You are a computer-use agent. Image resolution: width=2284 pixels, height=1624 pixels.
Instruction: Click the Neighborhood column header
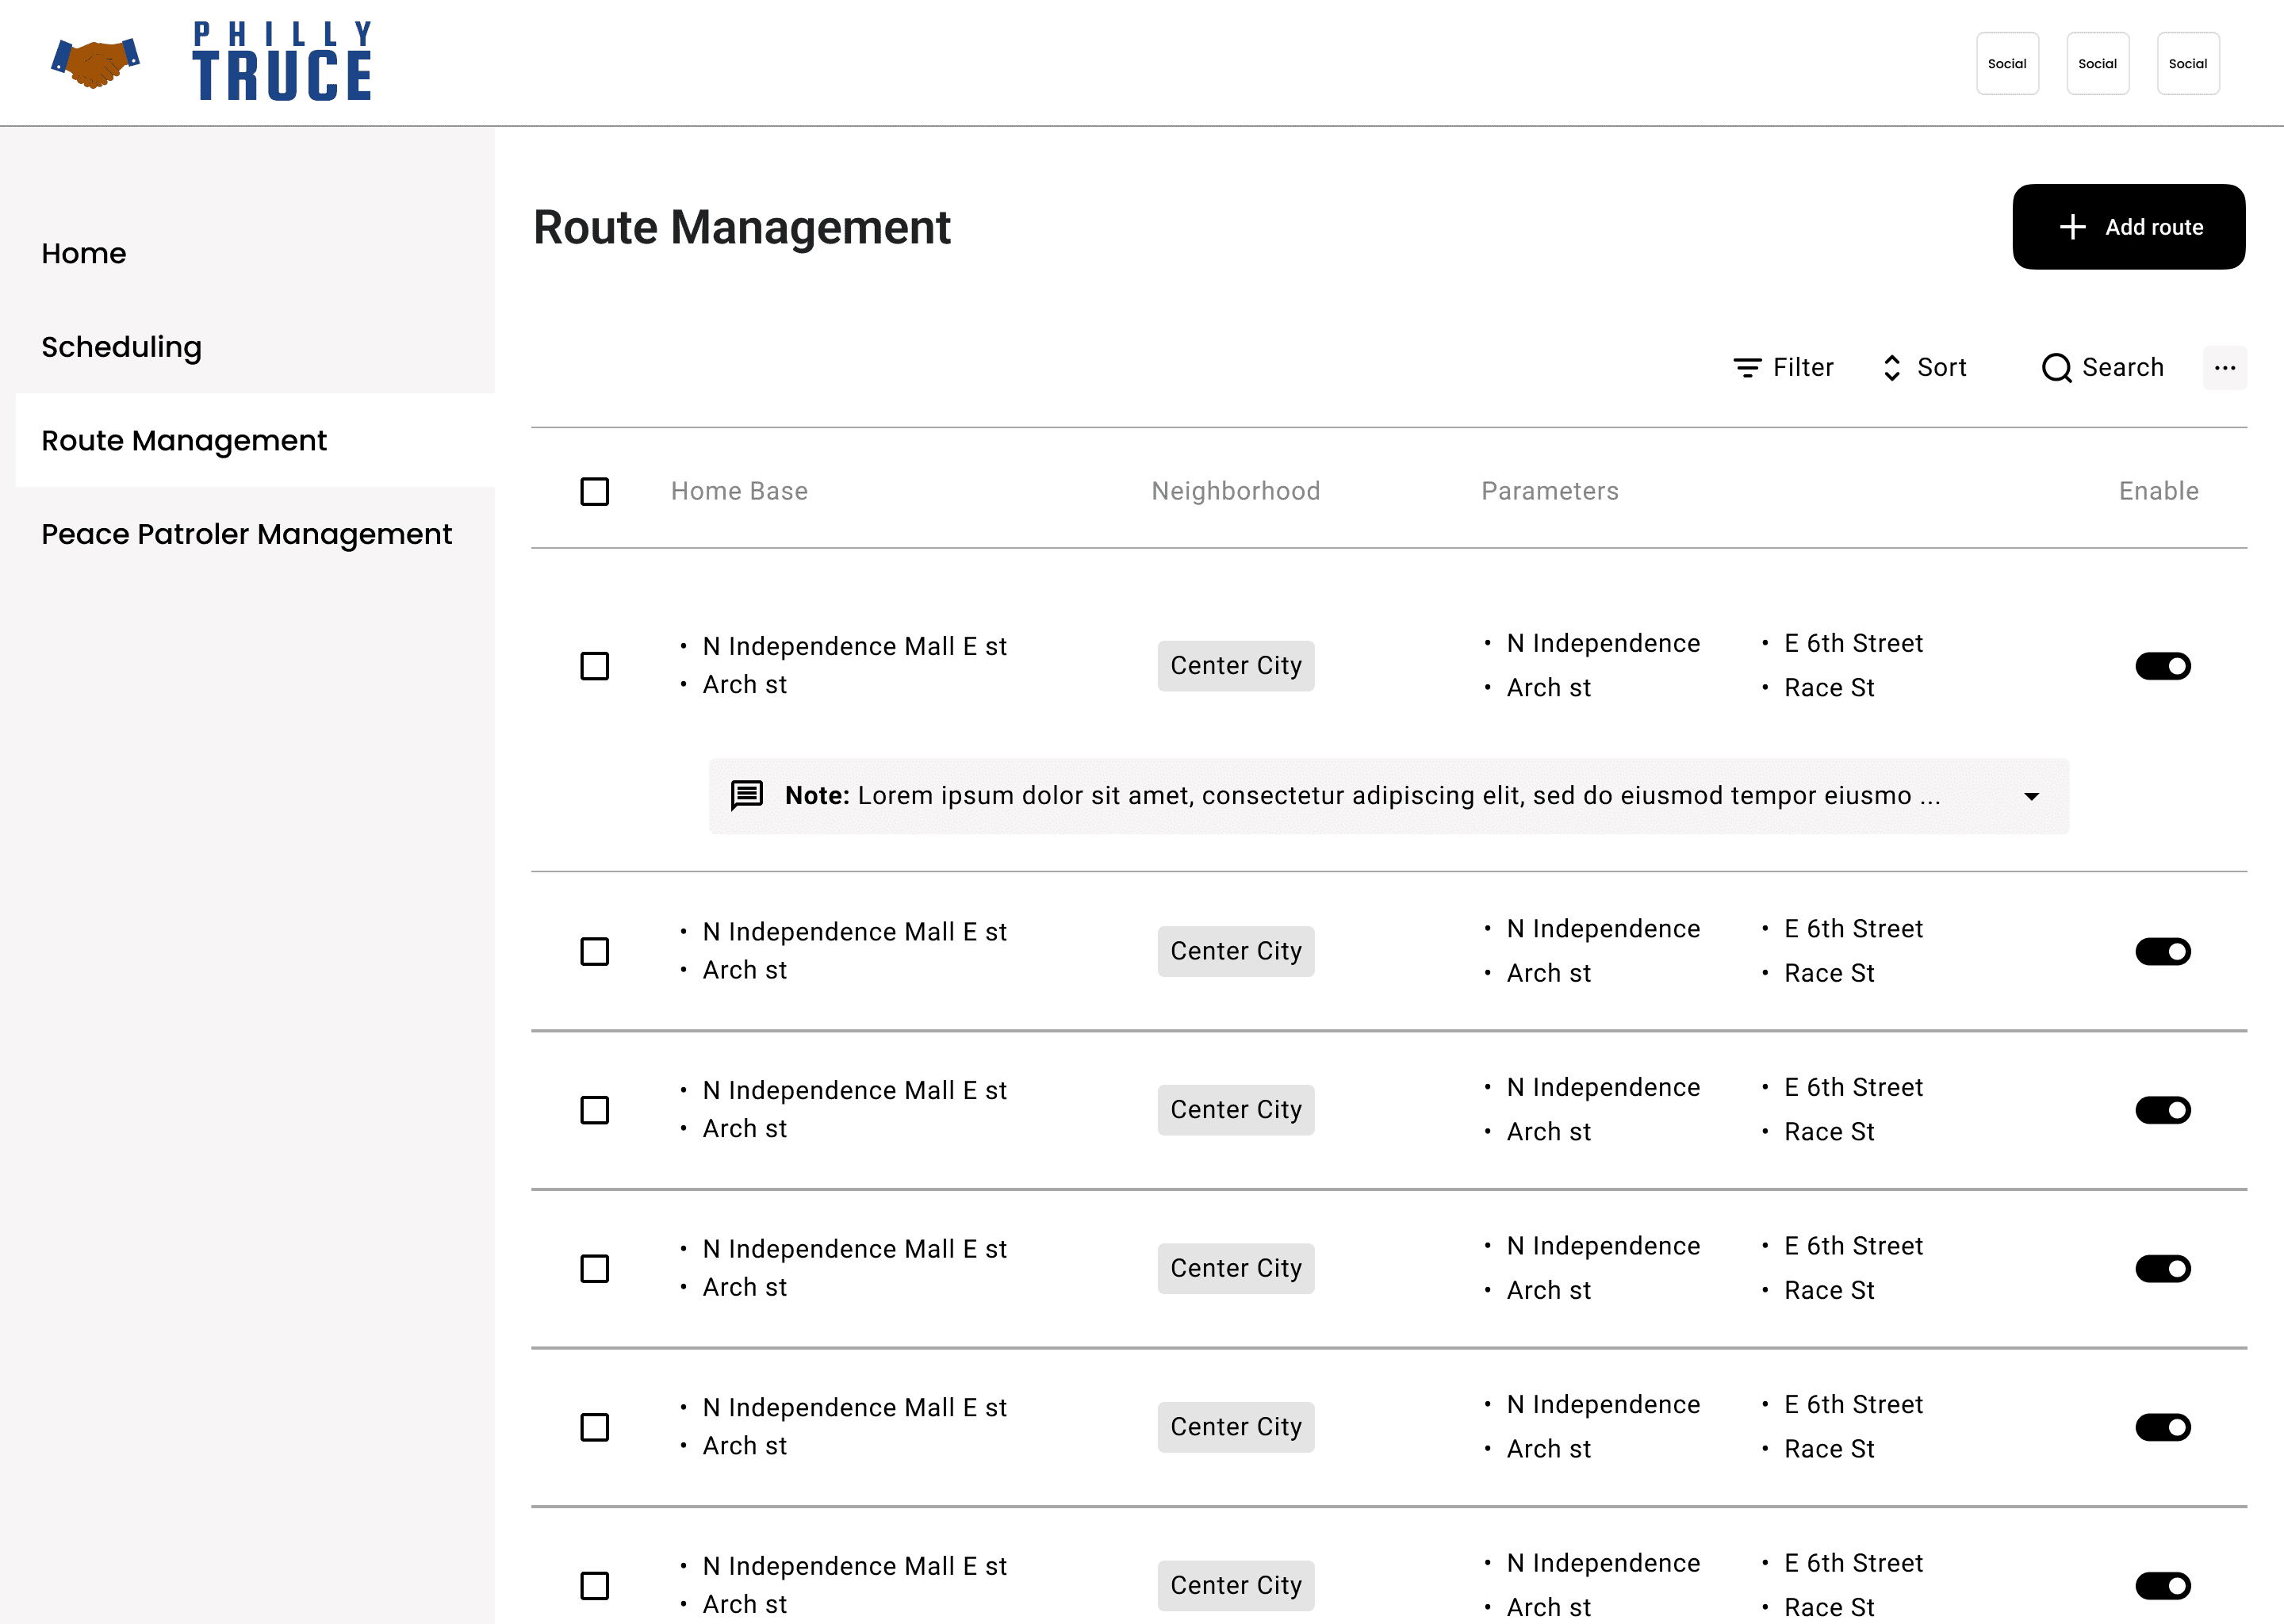(x=1236, y=491)
